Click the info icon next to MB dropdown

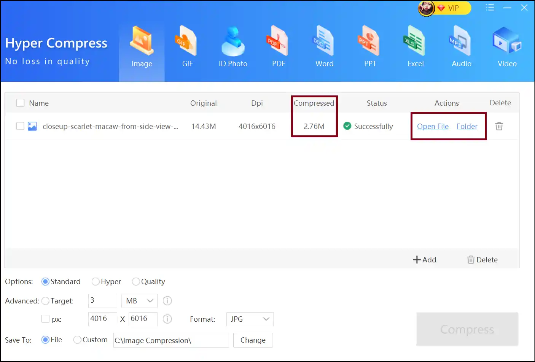167,301
